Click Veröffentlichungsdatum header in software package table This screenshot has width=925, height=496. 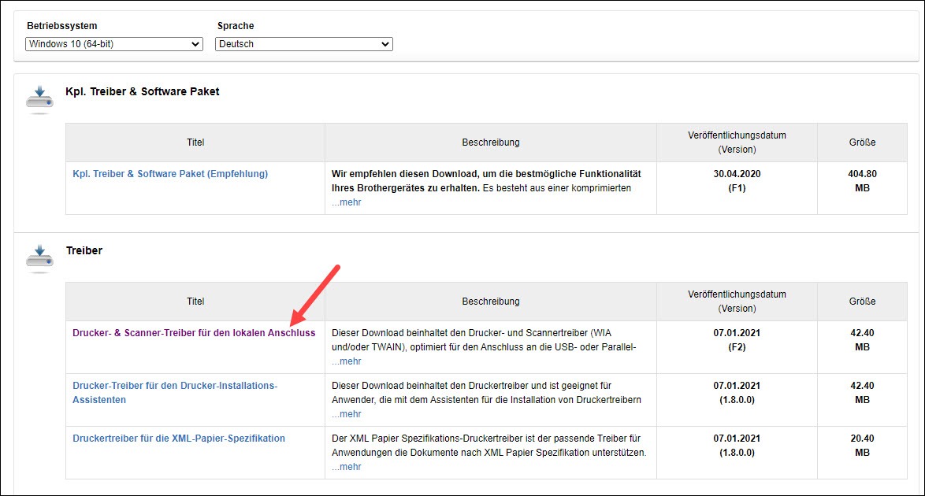(x=737, y=143)
